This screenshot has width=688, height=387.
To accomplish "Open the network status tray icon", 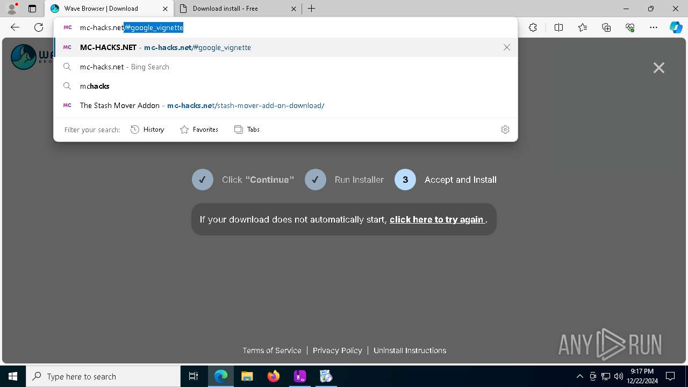I will pos(606,376).
